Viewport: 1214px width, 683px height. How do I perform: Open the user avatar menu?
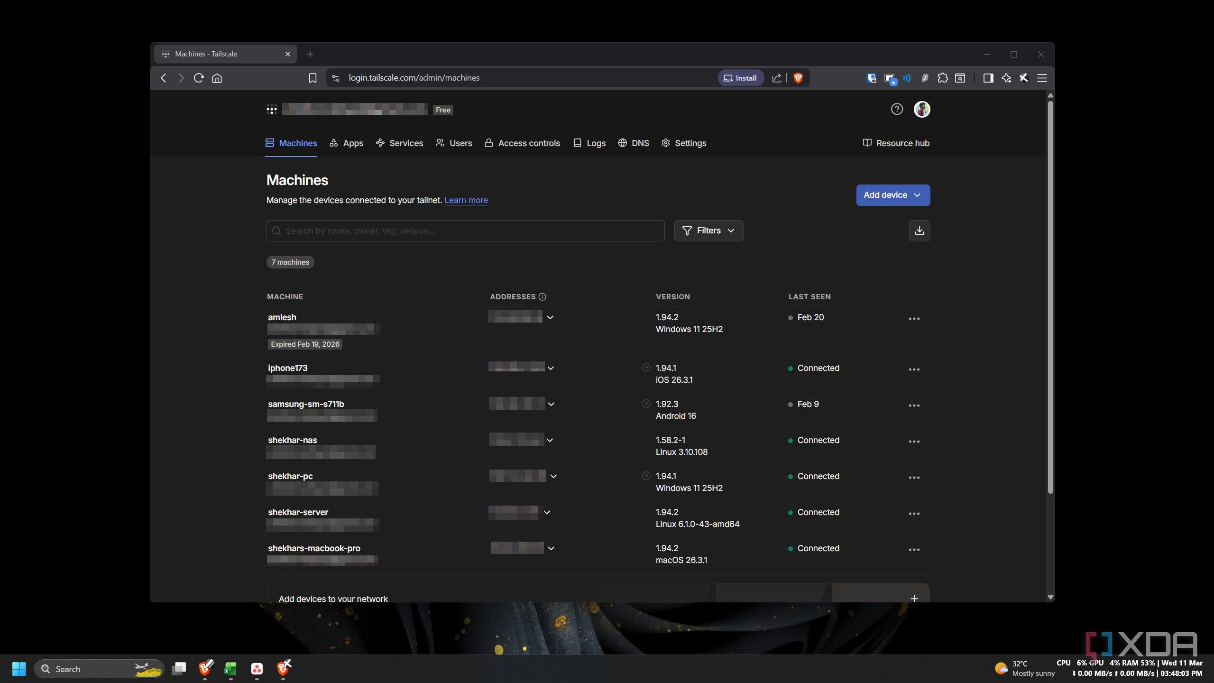pyautogui.click(x=921, y=110)
